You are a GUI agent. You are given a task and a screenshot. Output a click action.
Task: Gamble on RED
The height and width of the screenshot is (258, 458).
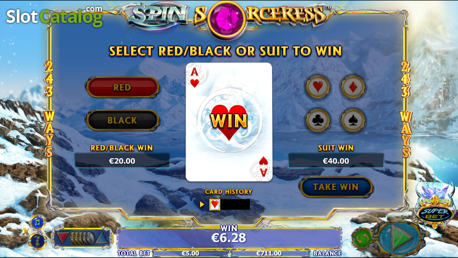[122, 87]
